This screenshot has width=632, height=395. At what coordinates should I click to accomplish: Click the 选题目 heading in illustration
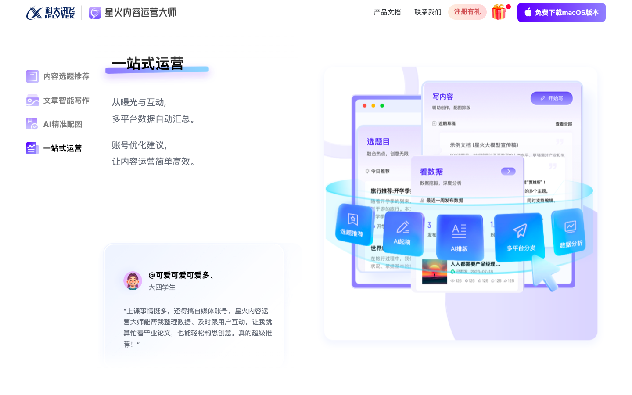tap(378, 142)
